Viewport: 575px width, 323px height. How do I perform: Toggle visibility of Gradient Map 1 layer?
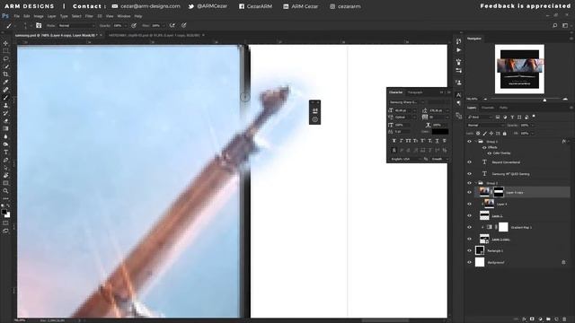tap(469, 227)
